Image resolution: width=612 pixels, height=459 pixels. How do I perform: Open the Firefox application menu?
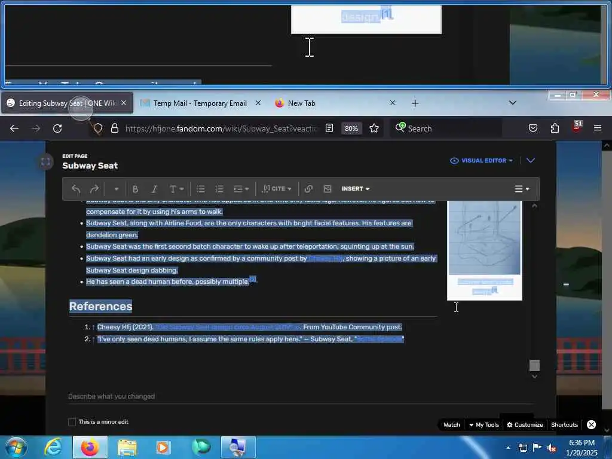tap(598, 128)
